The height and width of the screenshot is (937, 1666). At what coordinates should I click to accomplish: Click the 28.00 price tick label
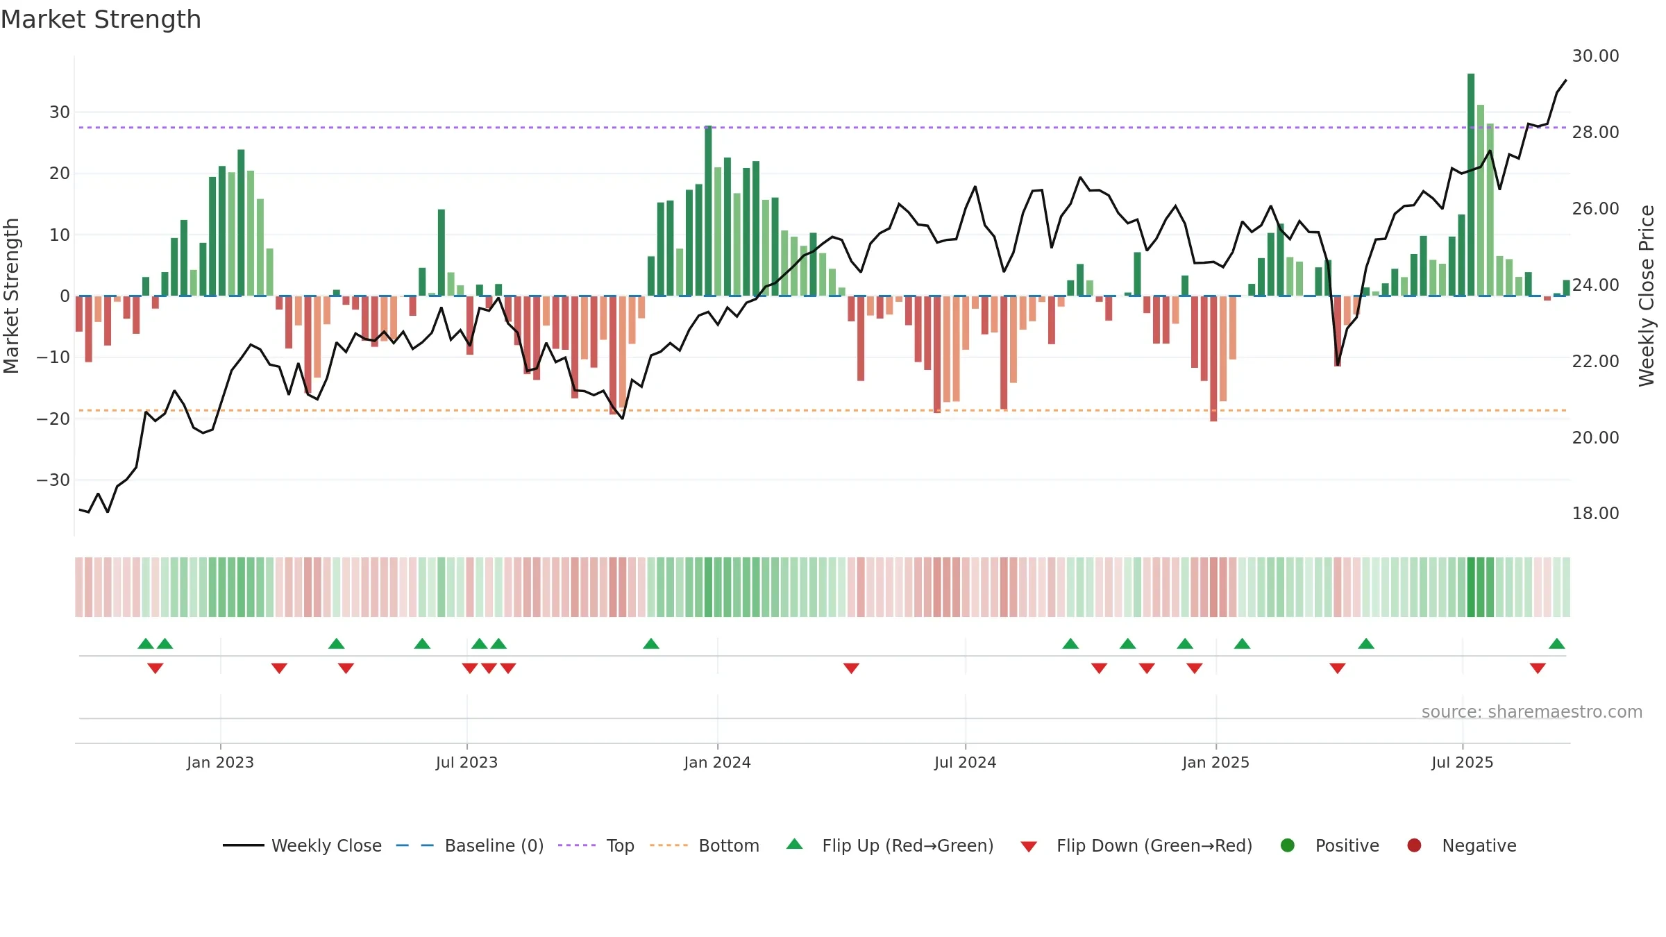[1595, 133]
